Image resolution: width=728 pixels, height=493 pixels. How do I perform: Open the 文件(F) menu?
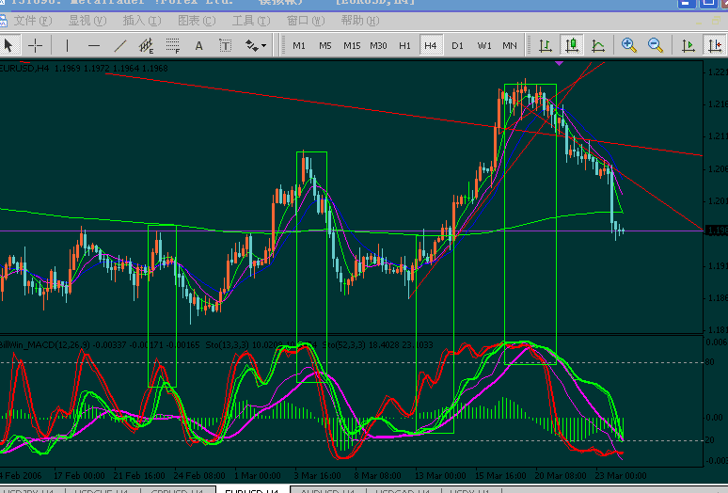33,21
